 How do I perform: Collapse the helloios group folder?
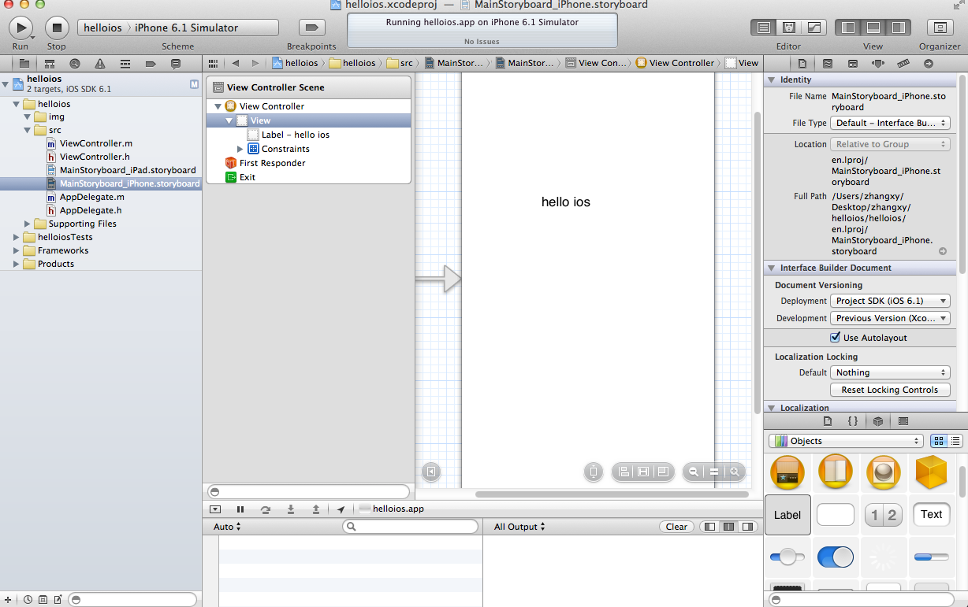tap(17, 104)
